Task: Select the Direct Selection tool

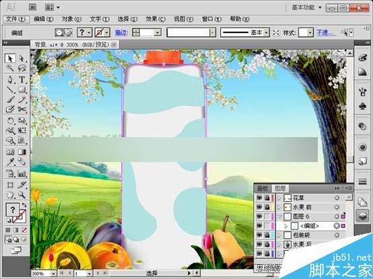Action: [x=22, y=58]
